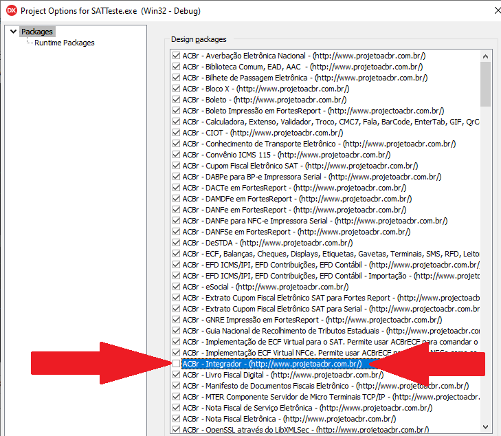Toggle ACBr - Boleto Impressão em FortesReport checkbox
This screenshot has width=501, height=436.
click(176, 111)
